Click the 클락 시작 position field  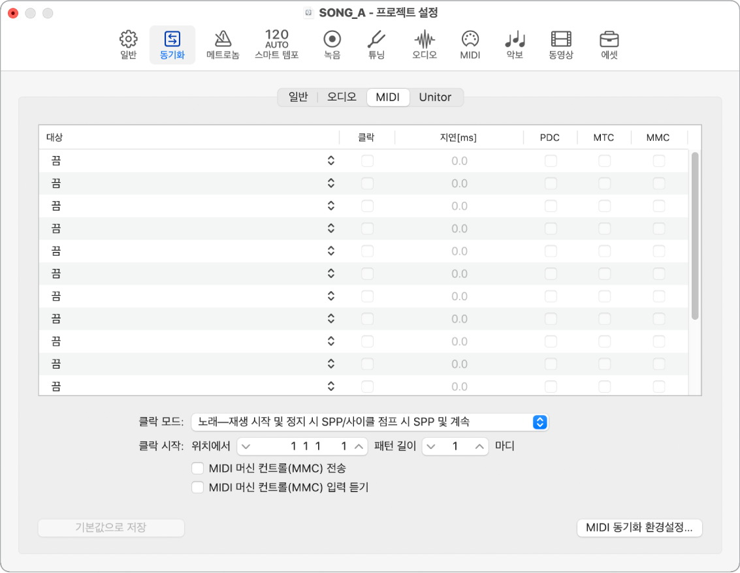click(302, 446)
